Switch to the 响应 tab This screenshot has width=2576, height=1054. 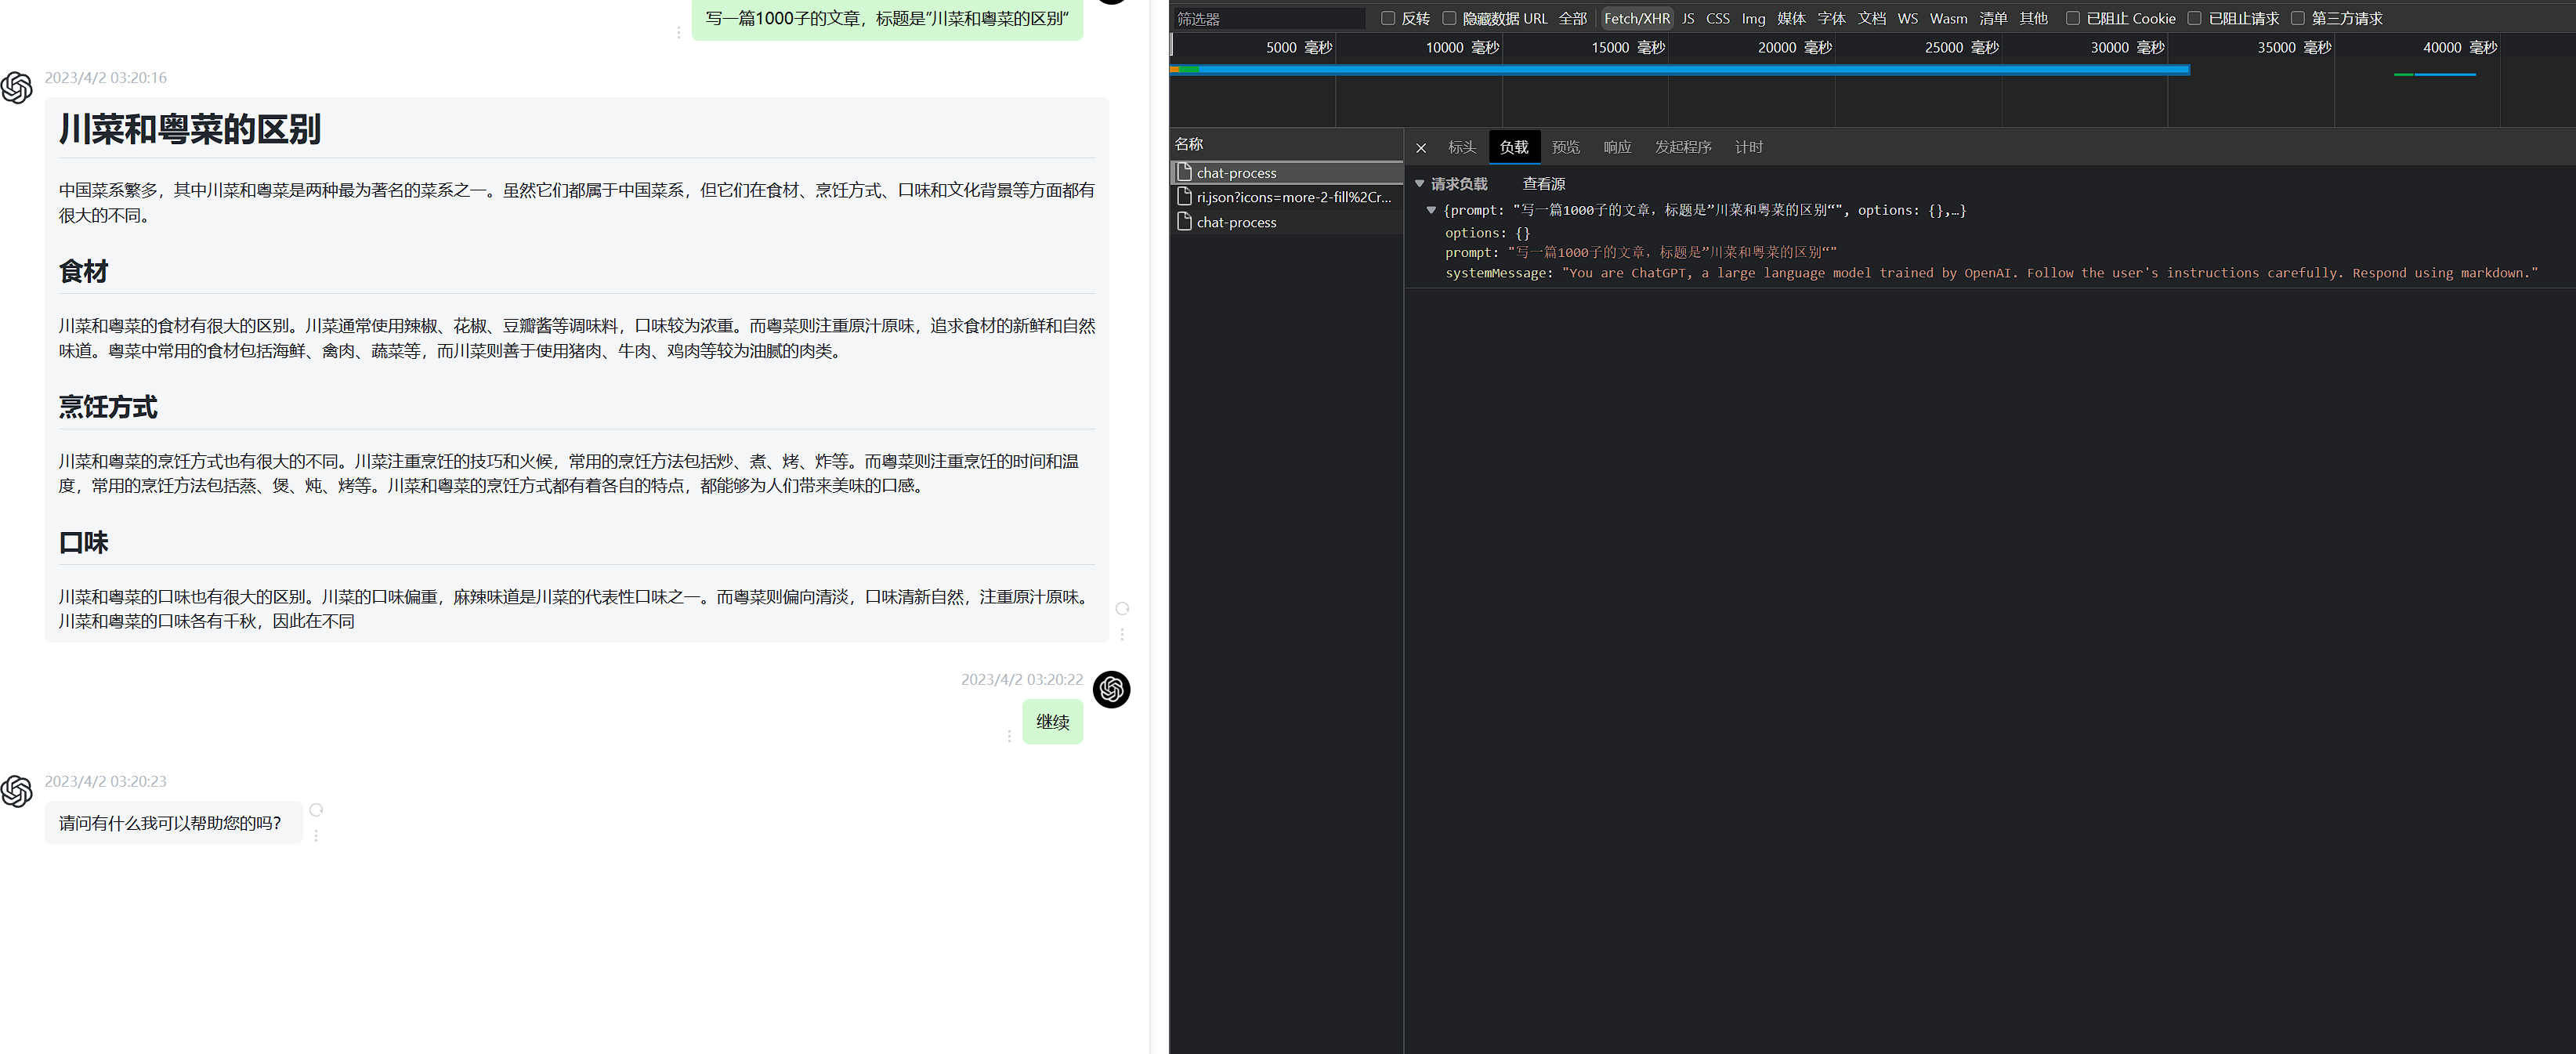pos(1617,147)
